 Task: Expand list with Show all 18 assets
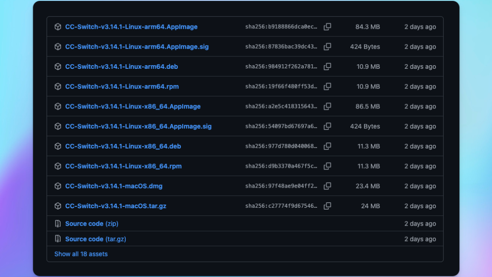(81, 254)
